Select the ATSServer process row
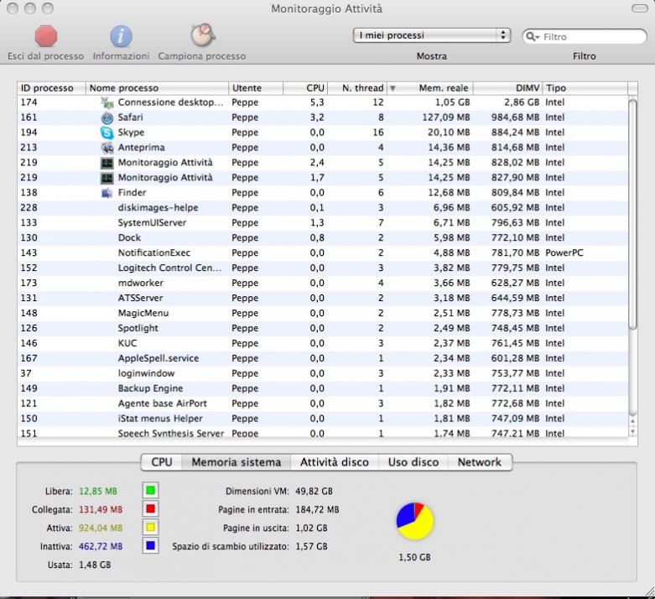This screenshot has height=599, width=655. point(323,298)
